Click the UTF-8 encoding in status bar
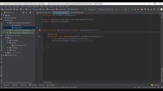 [x=145, y=87]
